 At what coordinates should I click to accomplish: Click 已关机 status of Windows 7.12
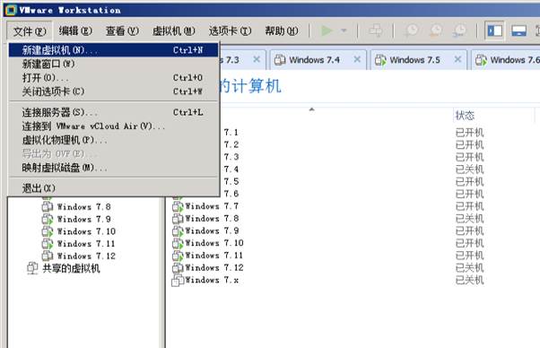[469, 268]
